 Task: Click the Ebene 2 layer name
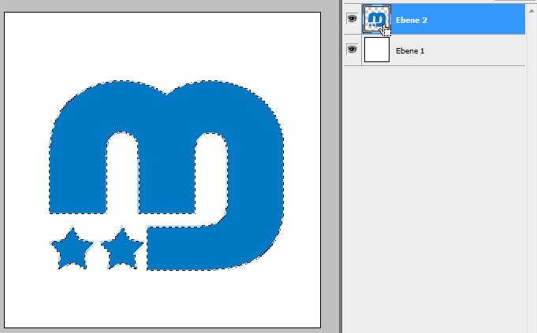[x=413, y=20]
